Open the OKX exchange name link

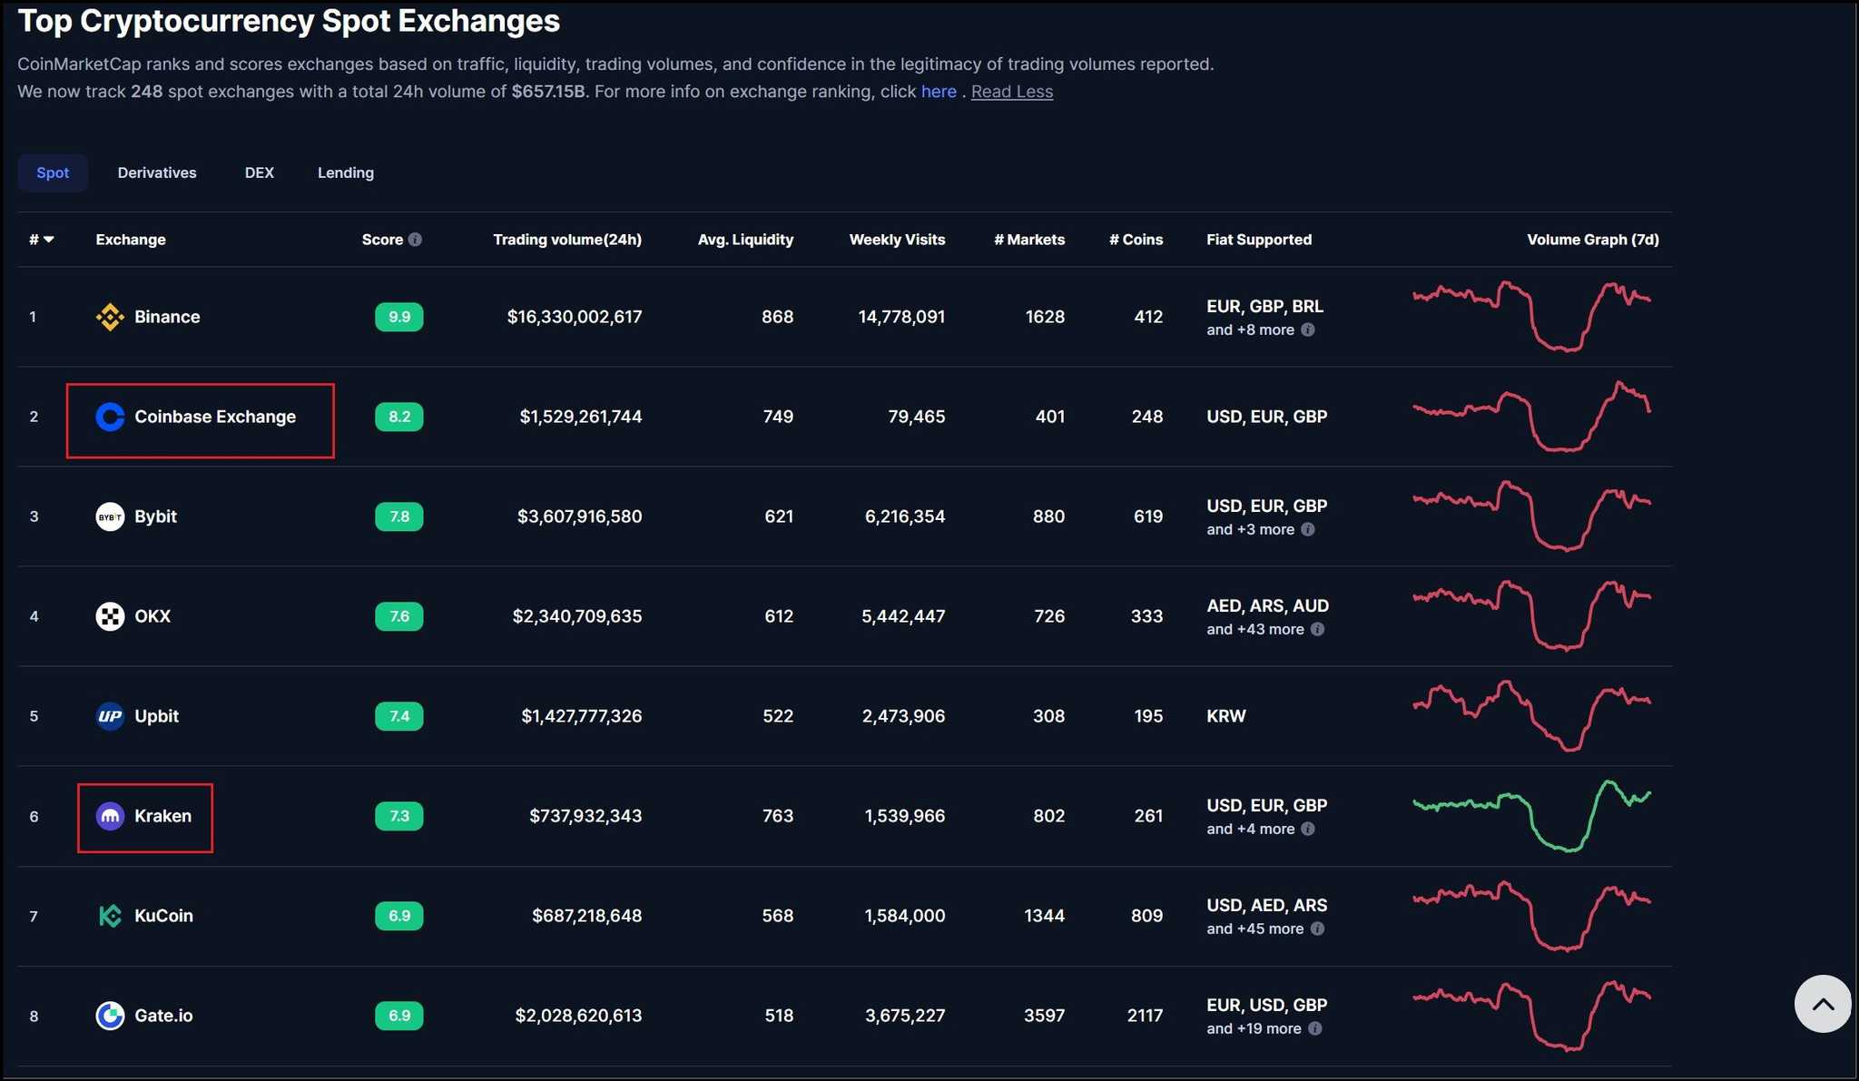152,616
